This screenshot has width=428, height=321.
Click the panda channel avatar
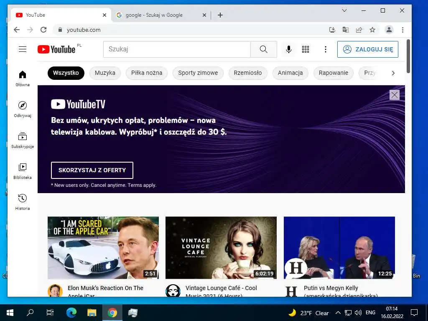(173, 291)
